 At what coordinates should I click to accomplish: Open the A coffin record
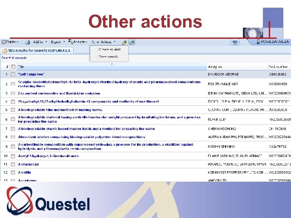[24, 172]
